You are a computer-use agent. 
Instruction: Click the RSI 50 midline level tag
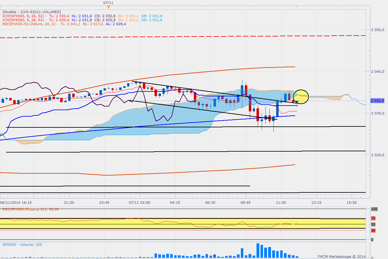point(373,224)
